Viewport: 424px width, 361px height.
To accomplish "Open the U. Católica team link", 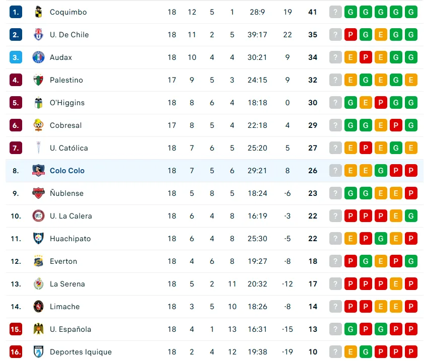I will pyautogui.click(x=68, y=148).
